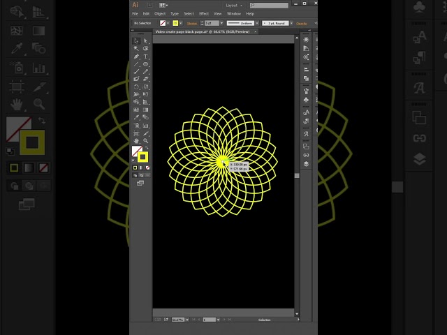Reset to default fill and stroke

(x=133, y=161)
